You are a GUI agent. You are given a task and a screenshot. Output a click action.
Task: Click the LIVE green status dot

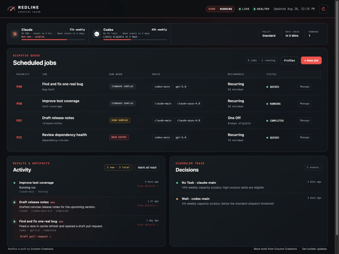point(240,9)
